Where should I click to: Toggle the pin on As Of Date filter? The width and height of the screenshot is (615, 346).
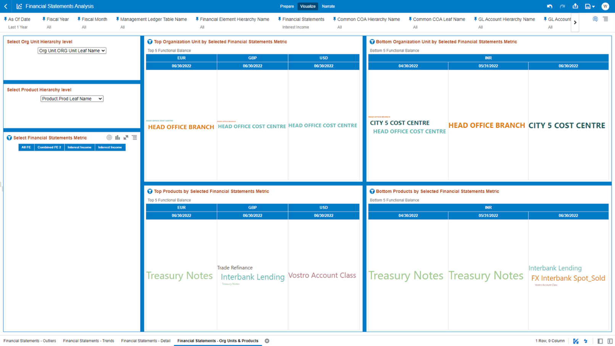click(x=5, y=19)
